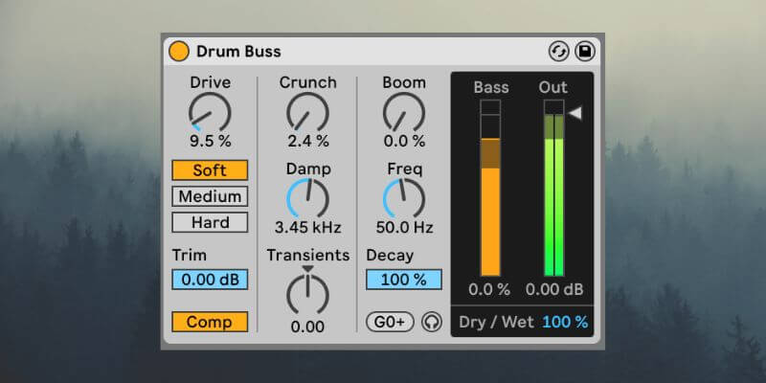Click the hot-swap preset icon
Viewport: 766px width, 383px height.
[x=559, y=52]
